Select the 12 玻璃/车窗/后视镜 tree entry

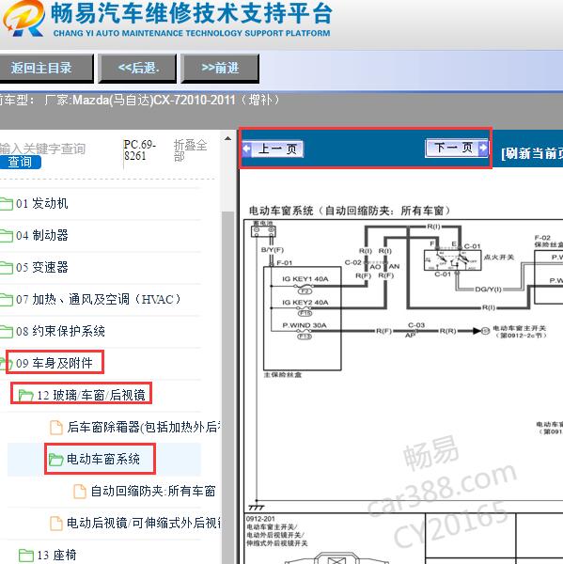[91, 396]
